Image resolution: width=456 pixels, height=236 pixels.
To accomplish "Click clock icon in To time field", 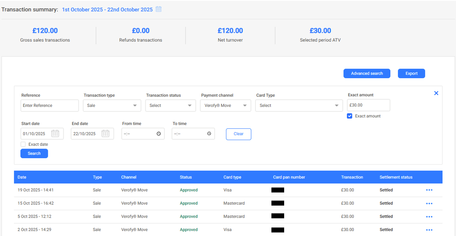I will tap(209, 134).
